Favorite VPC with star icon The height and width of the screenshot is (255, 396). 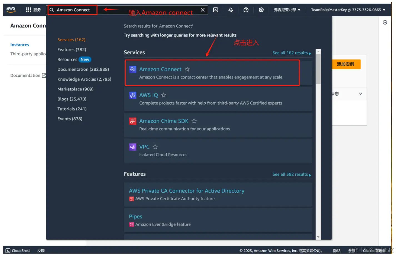155,147
